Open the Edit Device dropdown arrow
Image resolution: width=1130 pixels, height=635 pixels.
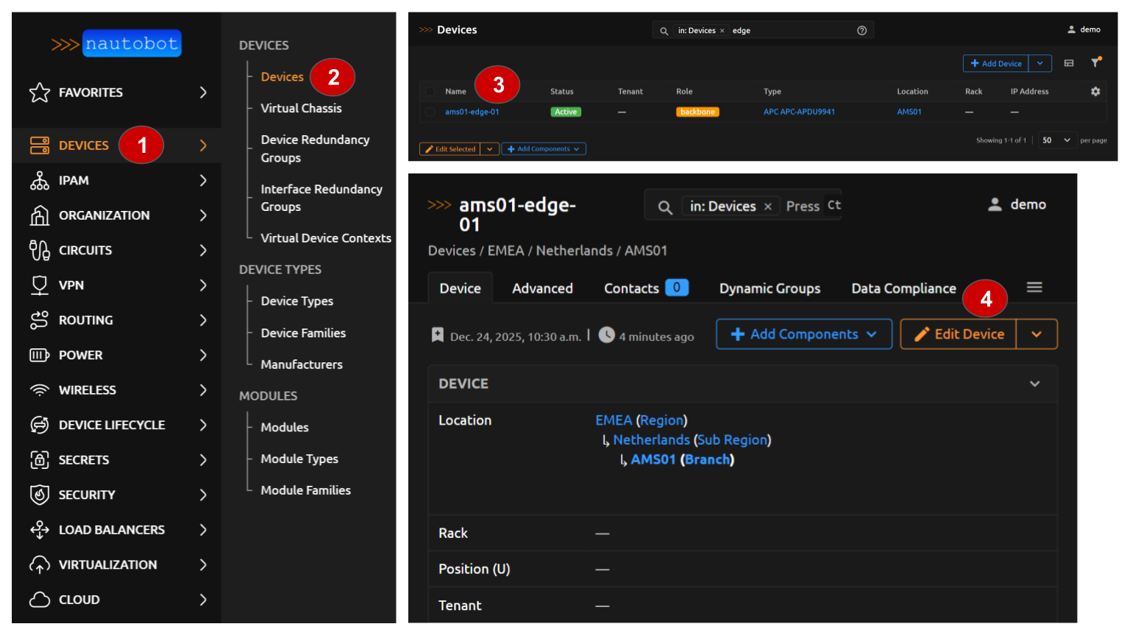click(x=1037, y=334)
